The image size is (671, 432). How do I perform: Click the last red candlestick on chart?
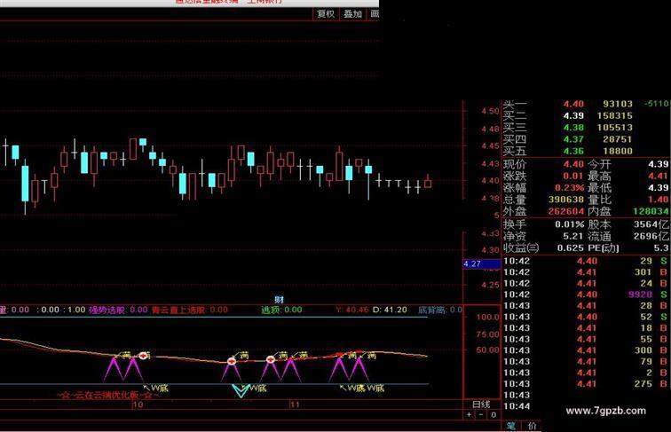click(428, 182)
